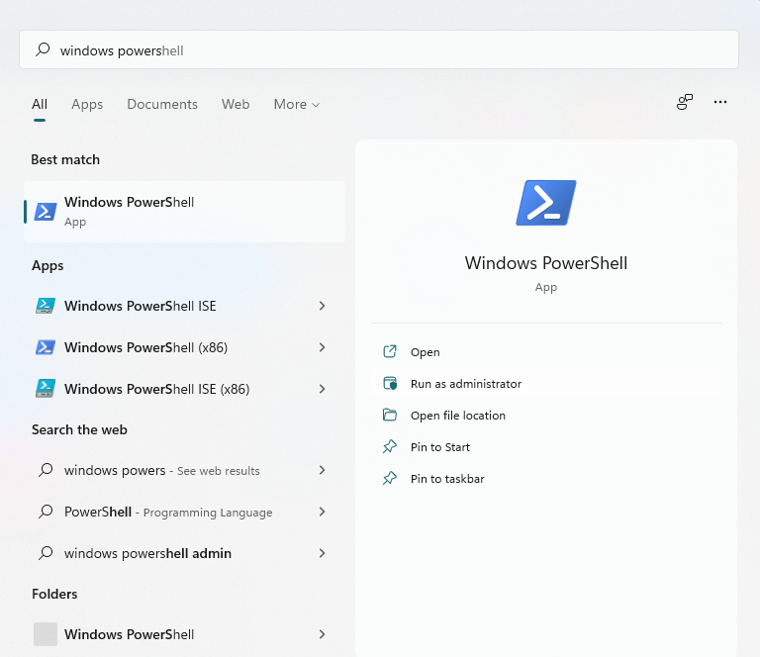Click the magnifier icon in search box
The width and height of the screenshot is (760, 657).
click(43, 49)
